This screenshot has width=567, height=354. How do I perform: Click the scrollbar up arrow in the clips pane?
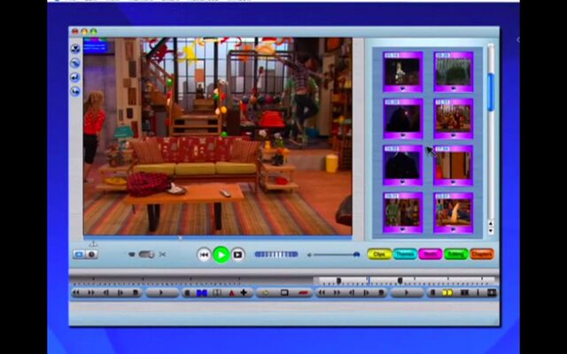click(x=490, y=223)
